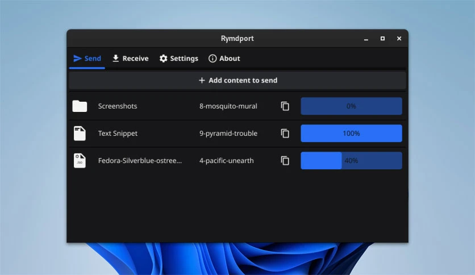Click the Rymdport window title
This screenshot has width=475, height=275.
pyautogui.click(x=237, y=39)
